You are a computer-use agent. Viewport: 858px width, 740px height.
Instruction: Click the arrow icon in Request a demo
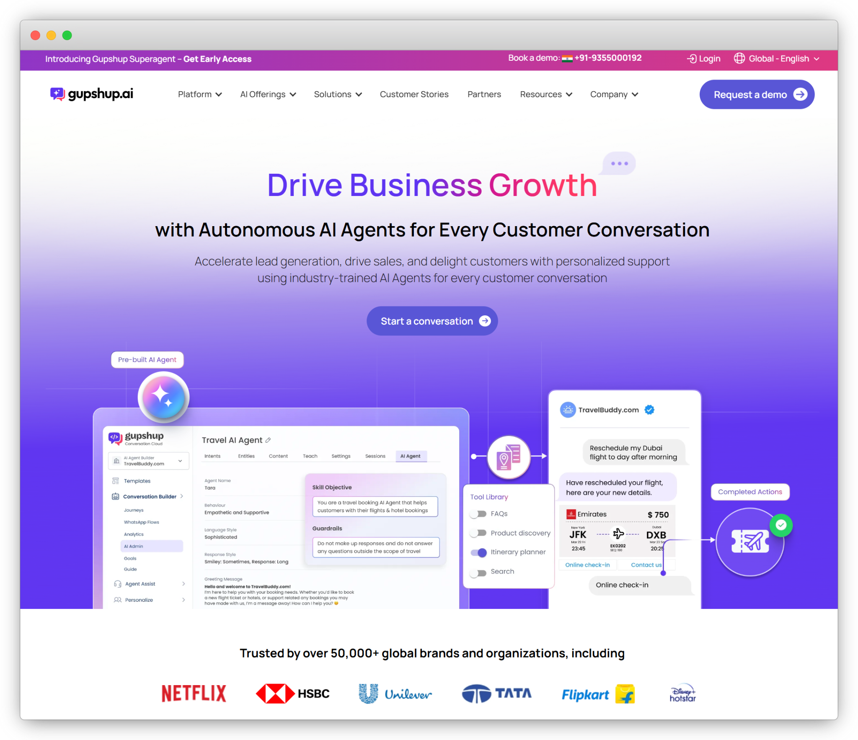[801, 94]
